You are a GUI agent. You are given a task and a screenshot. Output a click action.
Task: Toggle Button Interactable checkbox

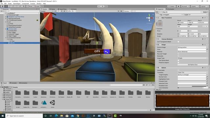tap(178, 70)
